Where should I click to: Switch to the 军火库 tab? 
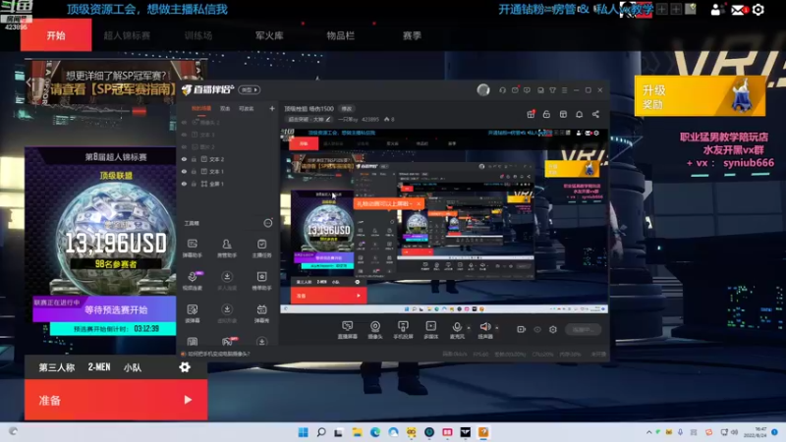pyautogui.click(x=269, y=35)
